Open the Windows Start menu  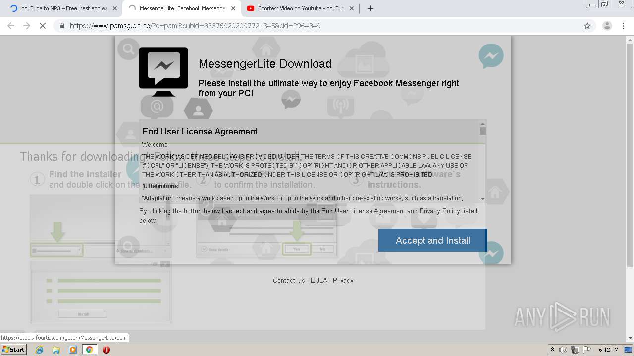13,349
